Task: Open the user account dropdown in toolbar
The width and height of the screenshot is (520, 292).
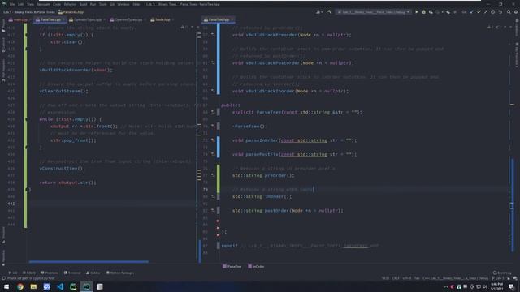Action: tap(319, 12)
